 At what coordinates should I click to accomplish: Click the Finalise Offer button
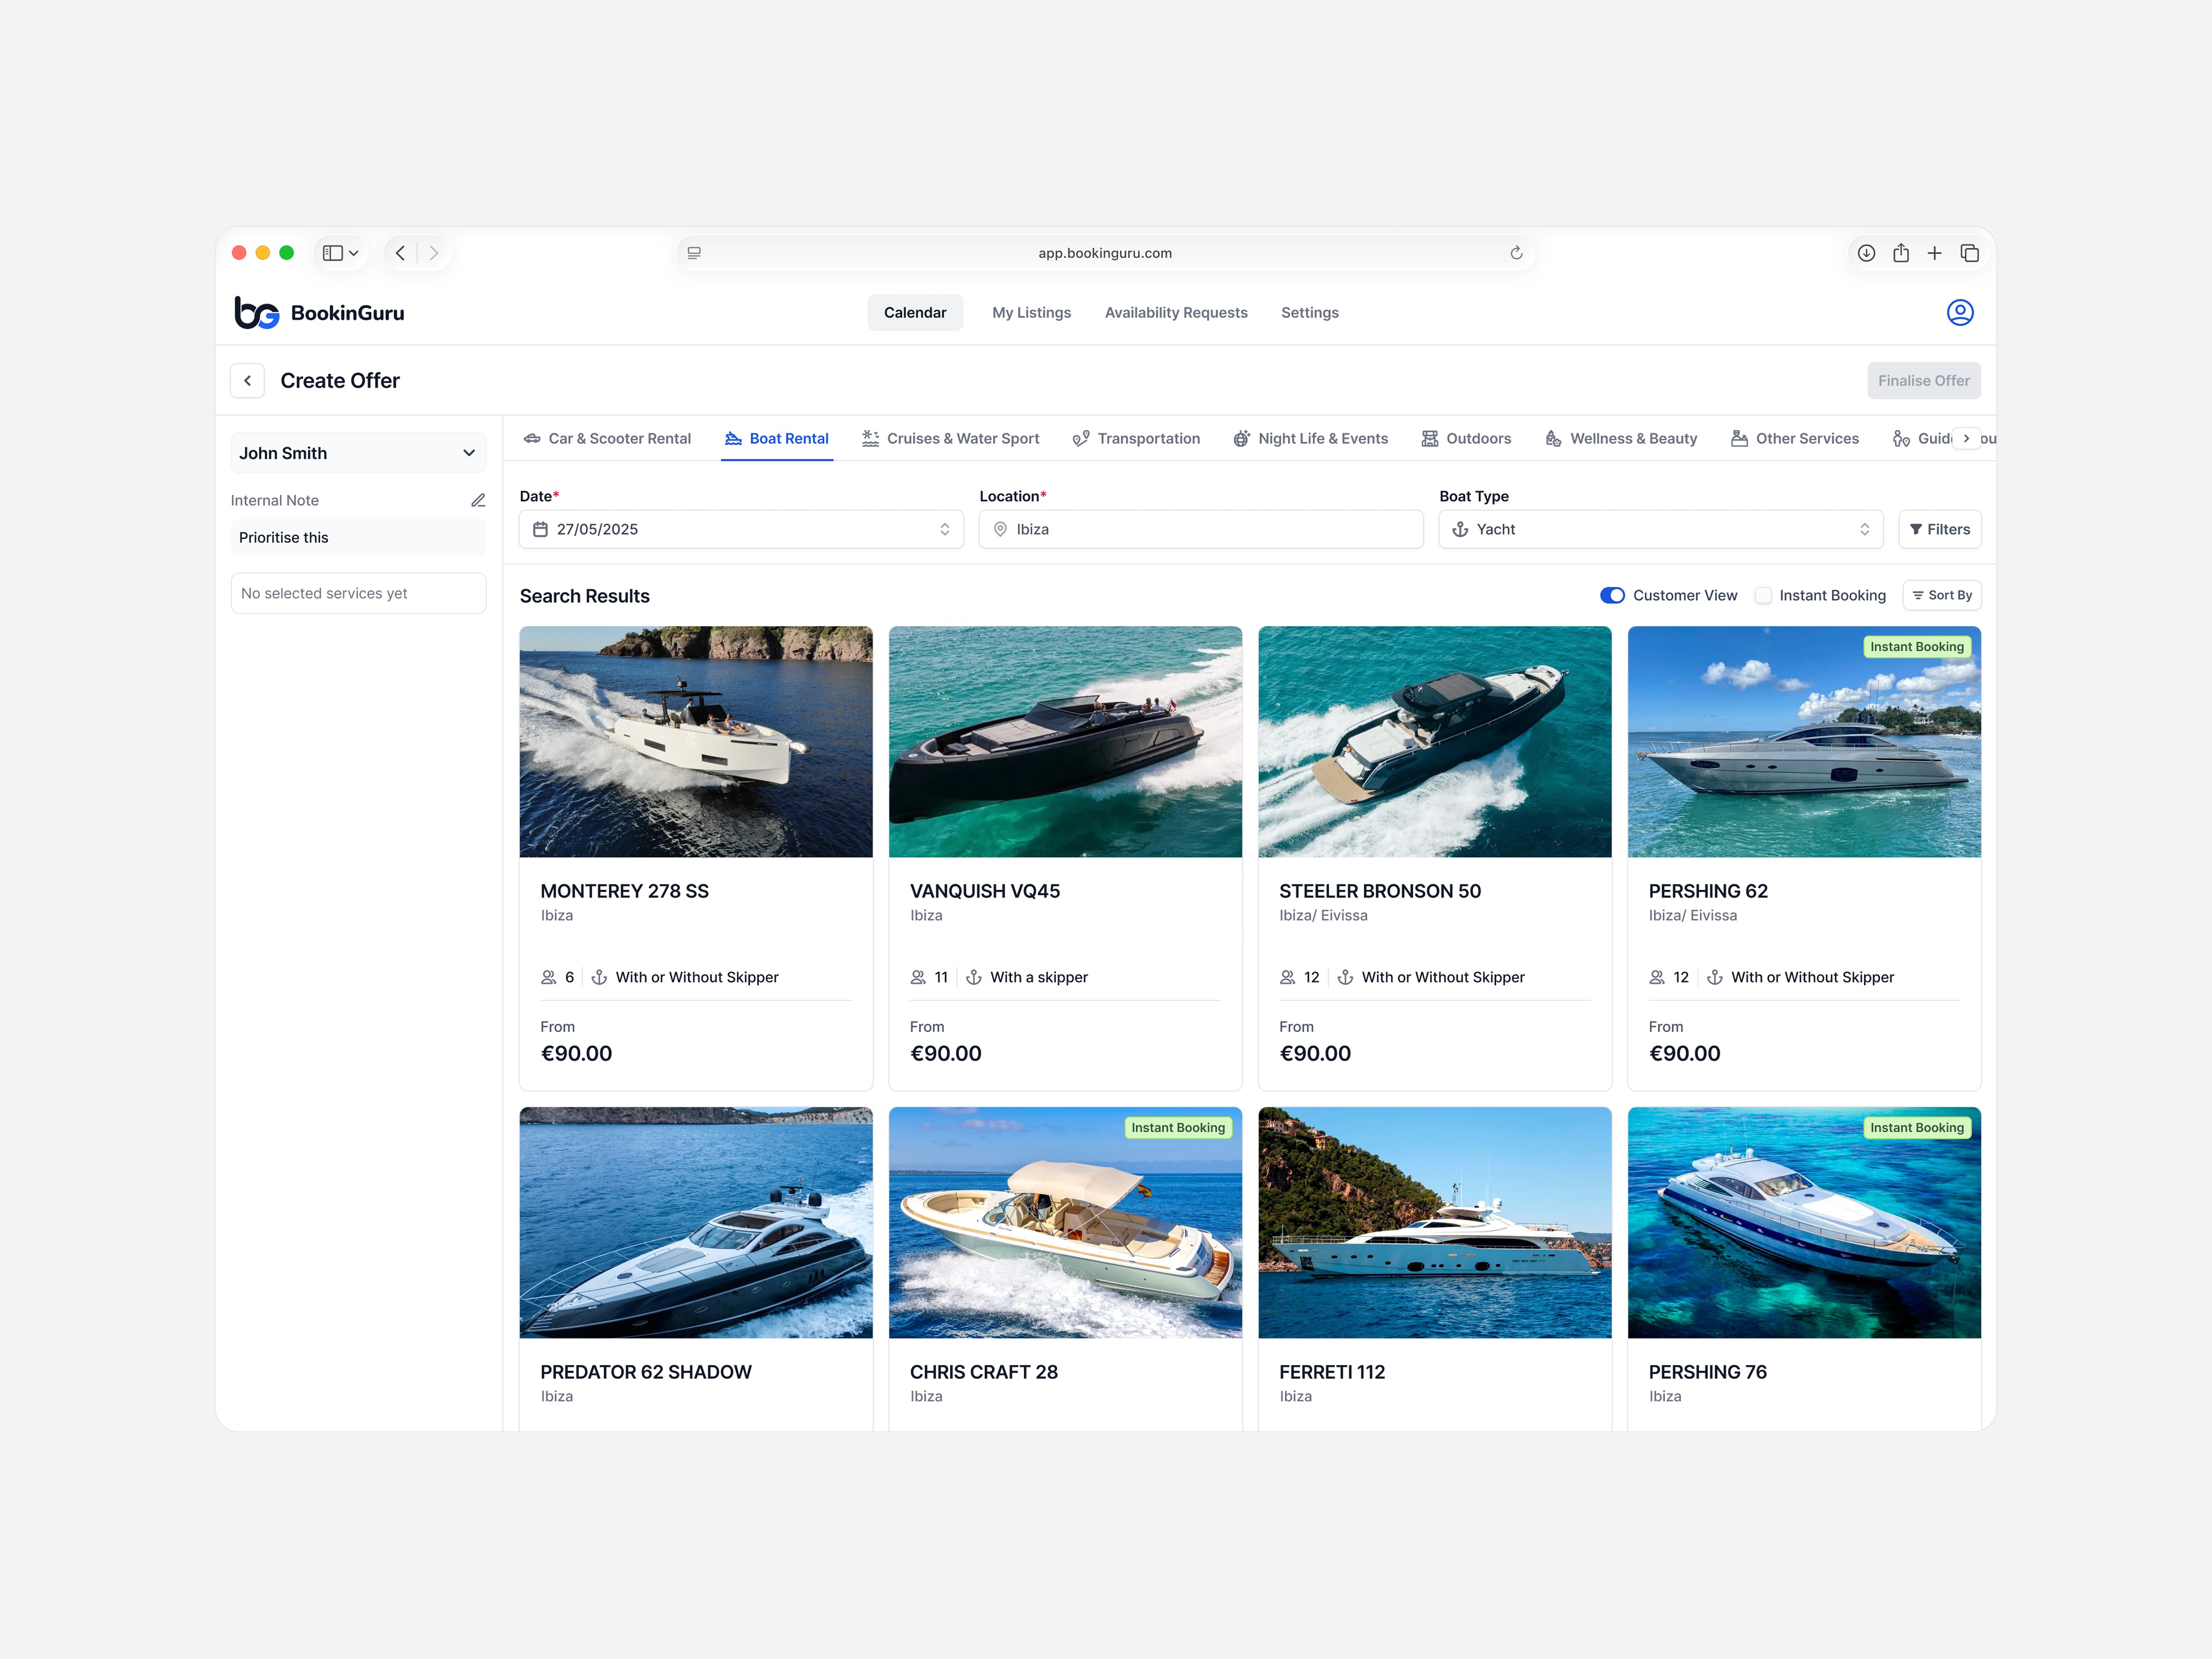(x=1922, y=381)
